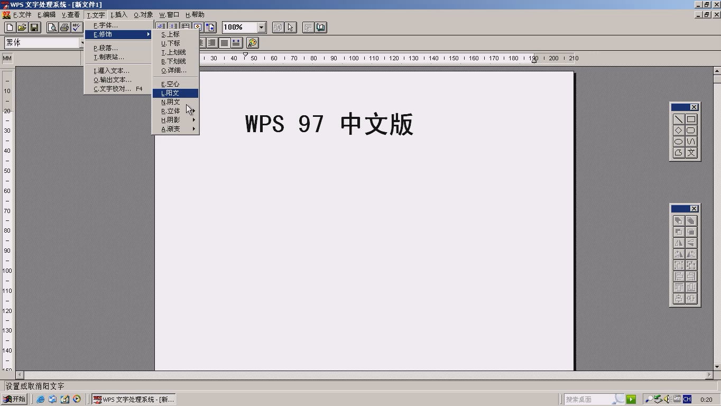Screen dimensions: 721x406
Task: Run the ABC spell check icon
Action: tap(77, 27)
